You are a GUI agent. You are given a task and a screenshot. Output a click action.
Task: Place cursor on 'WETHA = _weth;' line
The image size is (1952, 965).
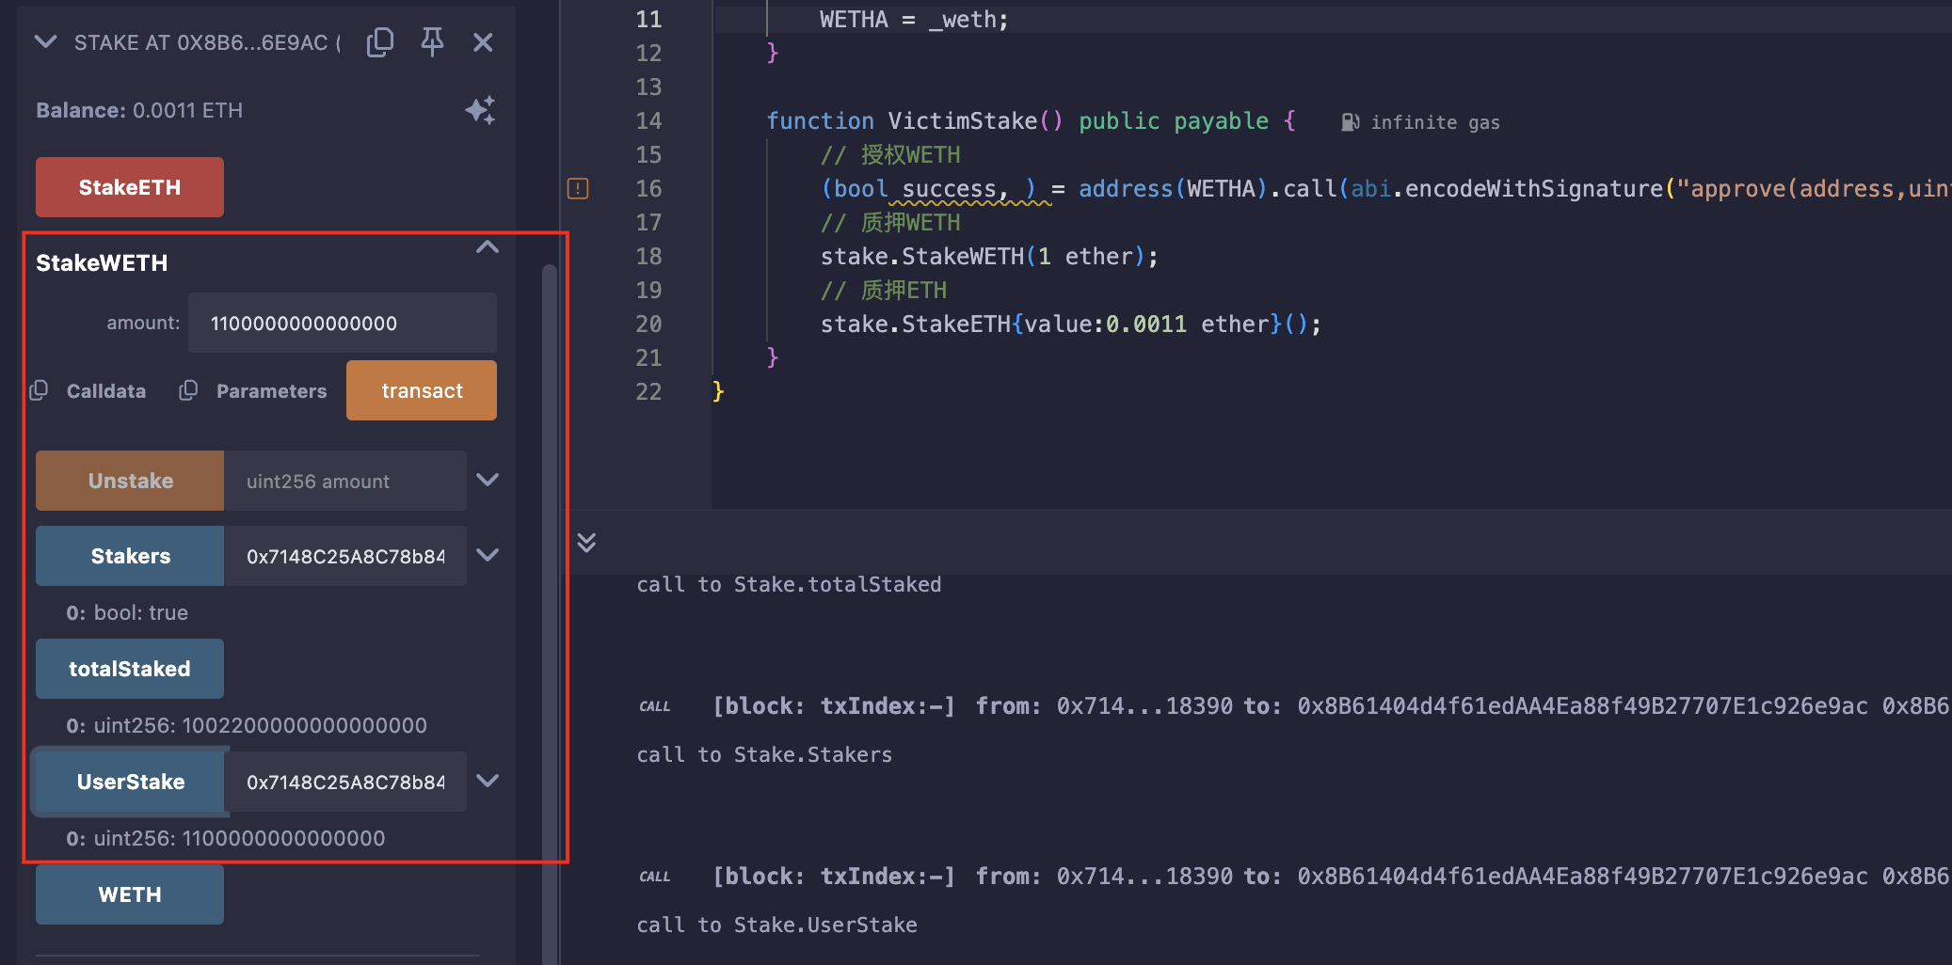[x=914, y=19]
